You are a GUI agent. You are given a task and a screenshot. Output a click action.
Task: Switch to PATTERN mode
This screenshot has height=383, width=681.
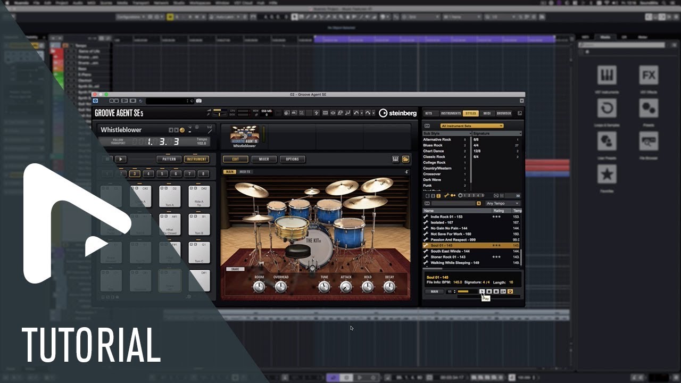pos(169,159)
